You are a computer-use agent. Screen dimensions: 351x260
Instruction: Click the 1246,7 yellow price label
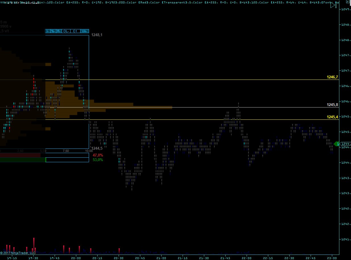(x=332, y=77)
